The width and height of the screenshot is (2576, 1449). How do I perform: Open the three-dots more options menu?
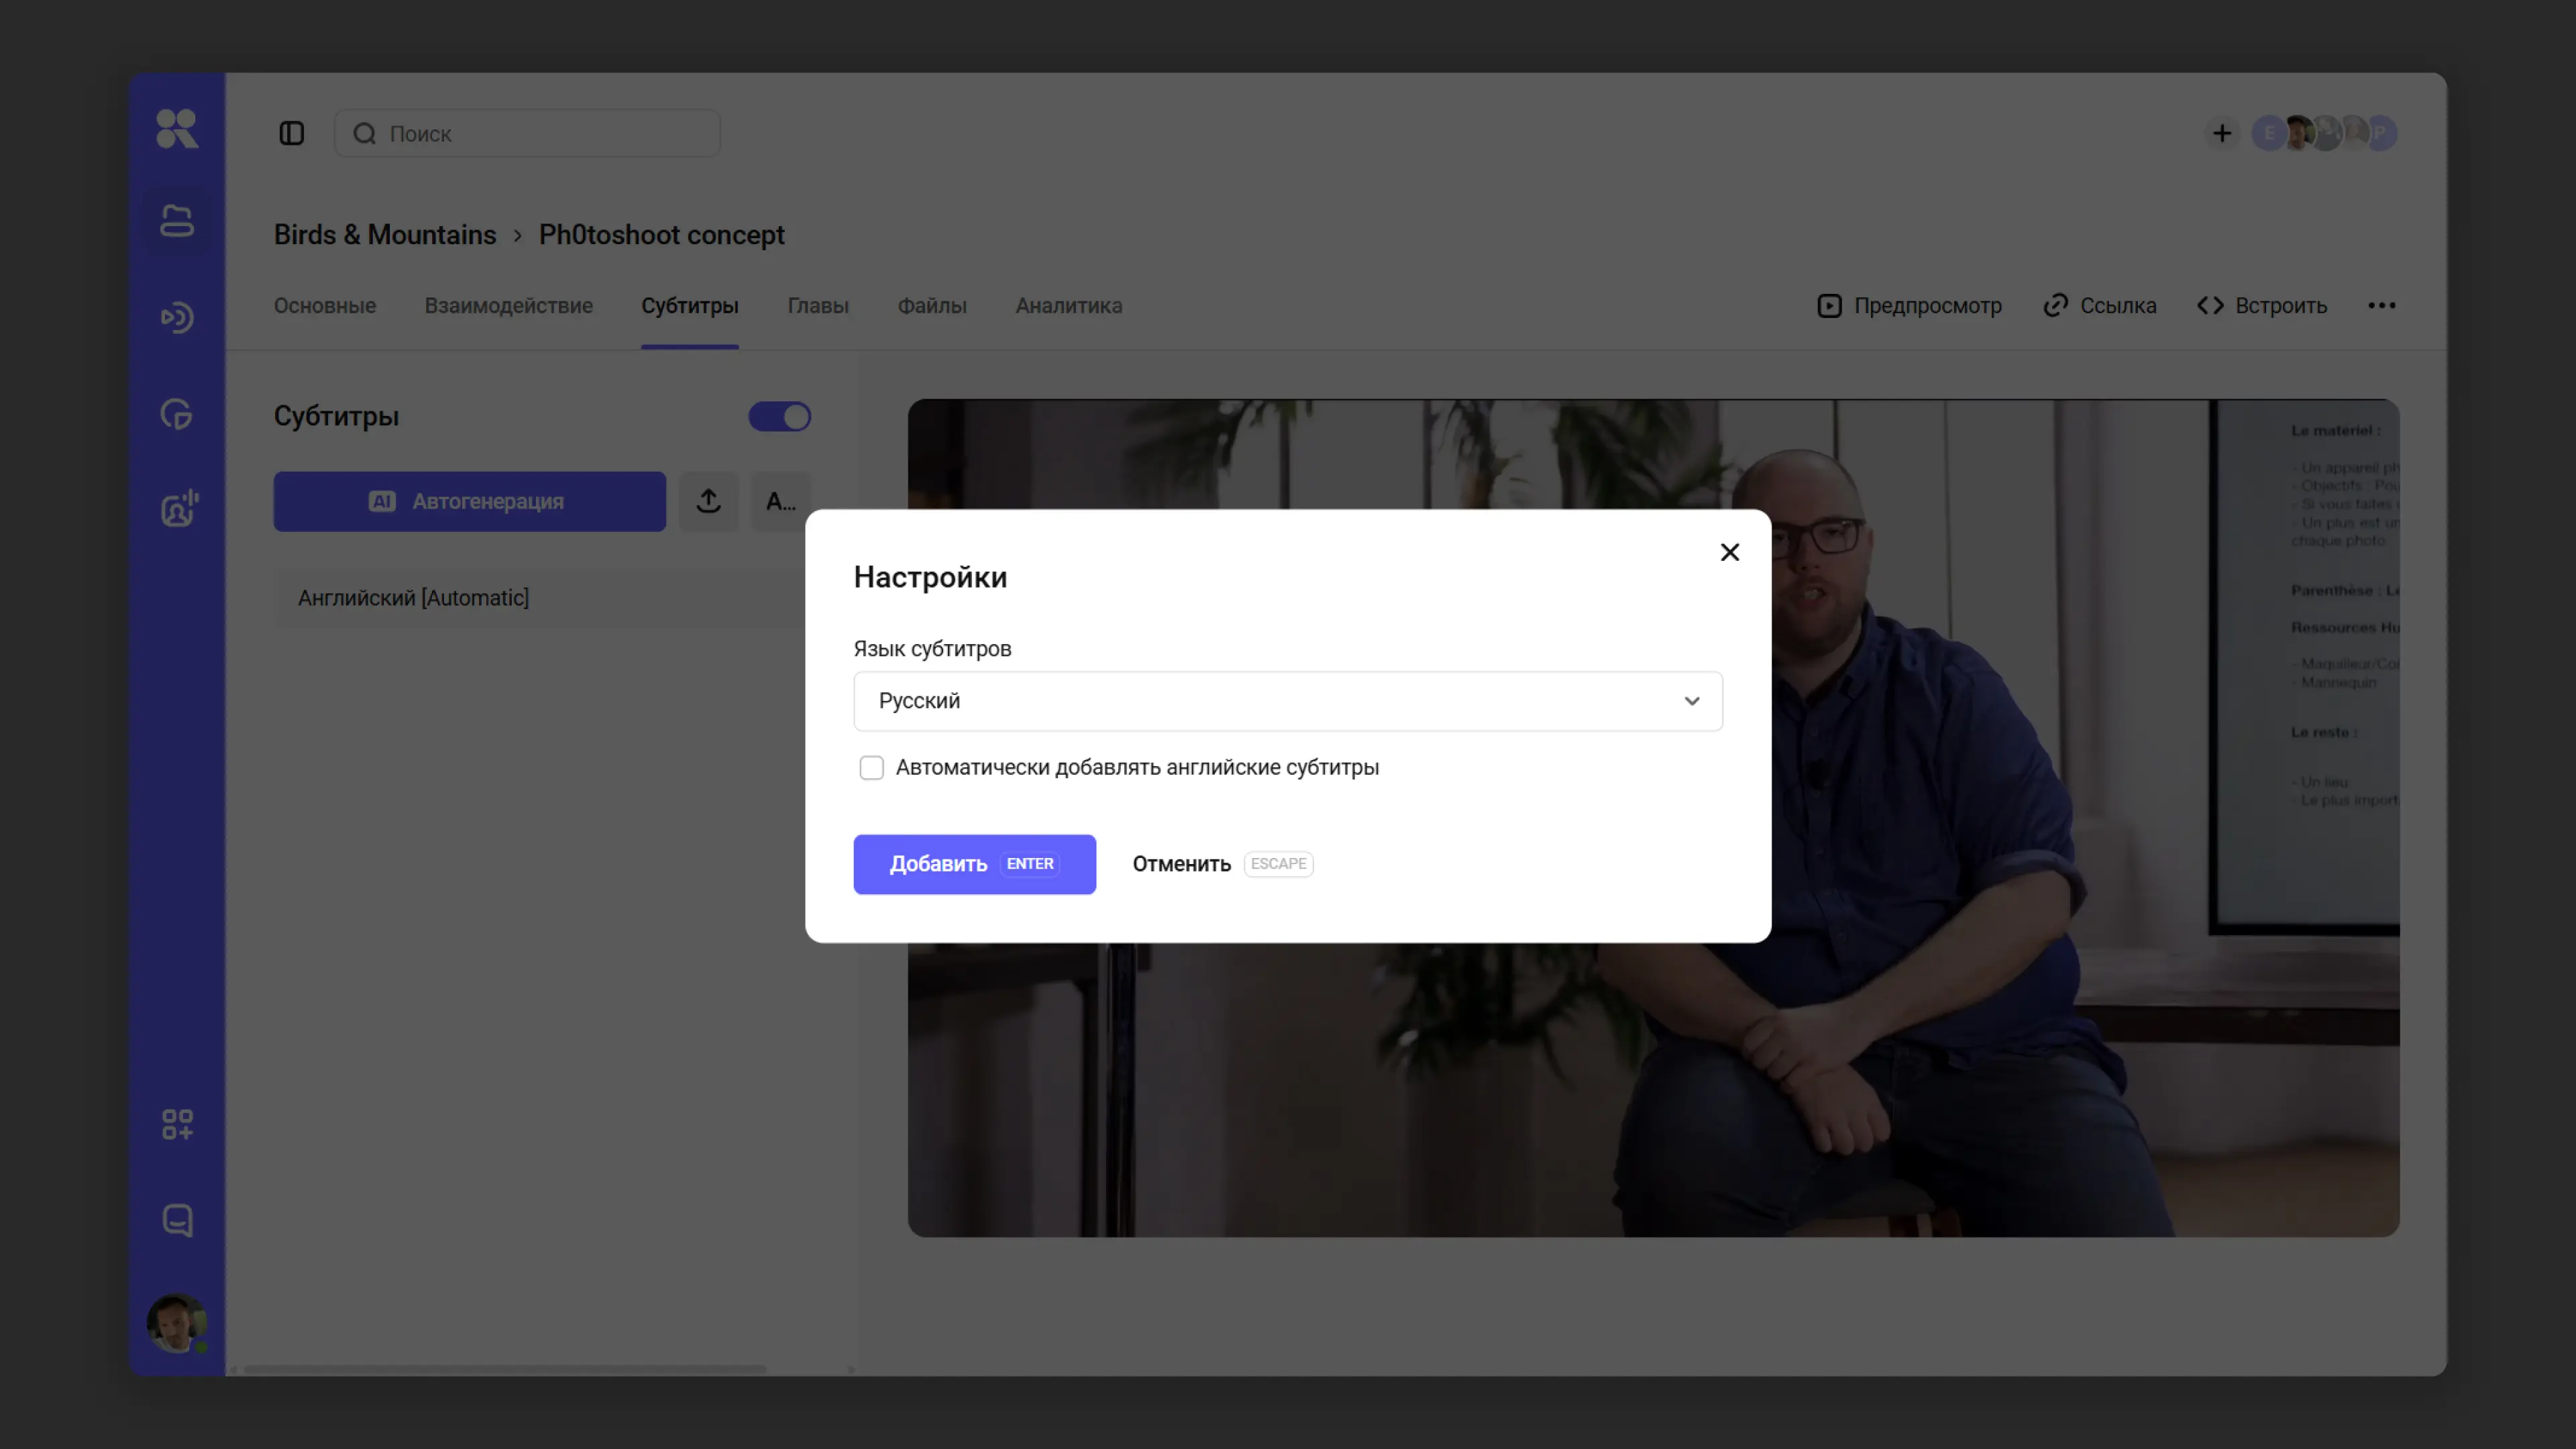click(x=2381, y=305)
